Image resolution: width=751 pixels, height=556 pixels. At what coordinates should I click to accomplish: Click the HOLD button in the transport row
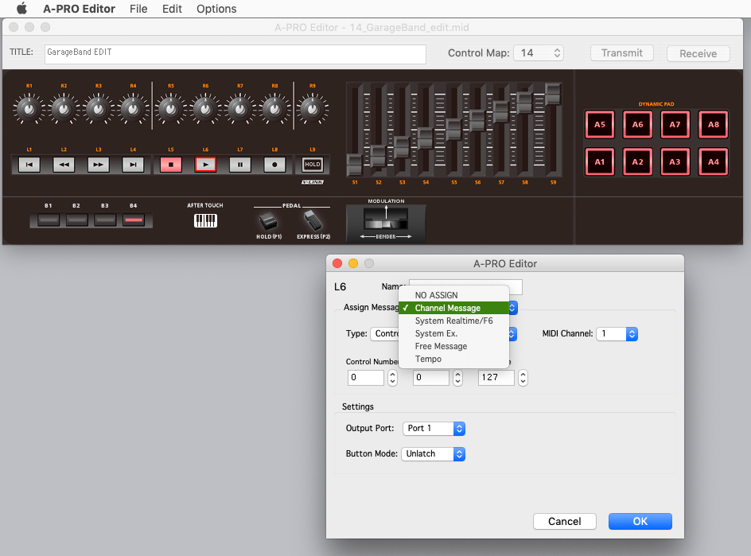312,165
